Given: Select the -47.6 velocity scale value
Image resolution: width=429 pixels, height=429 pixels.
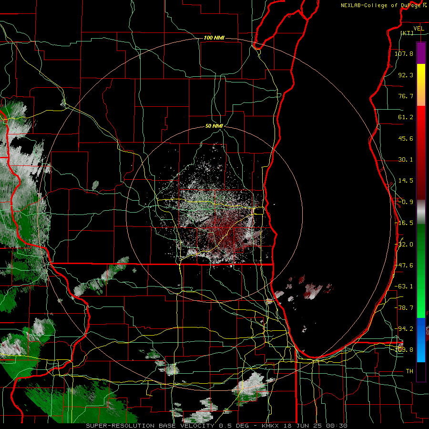Looking at the screenshot, I should pyautogui.click(x=404, y=266).
